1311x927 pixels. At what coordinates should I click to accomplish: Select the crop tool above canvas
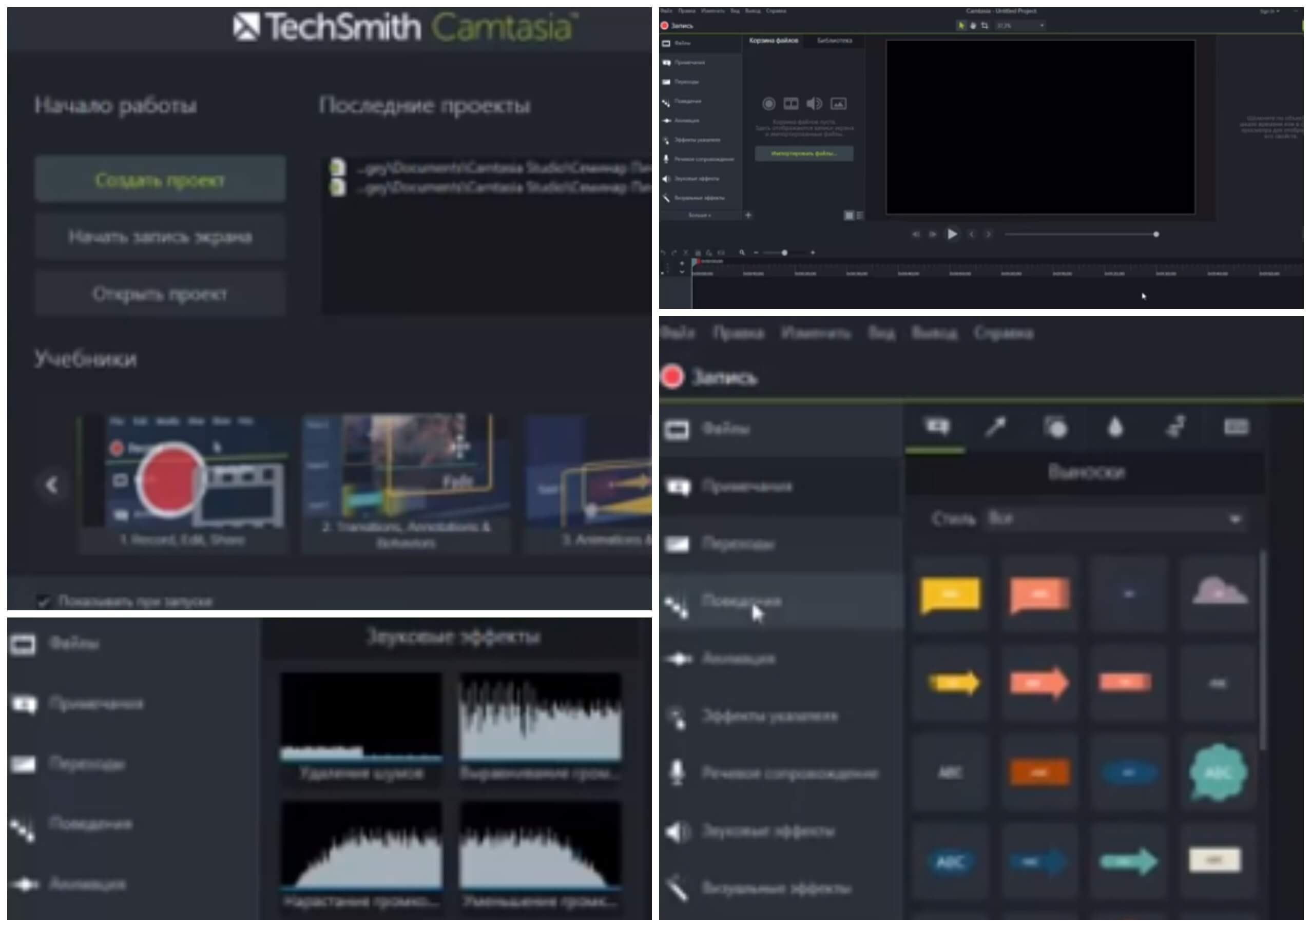(x=985, y=26)
